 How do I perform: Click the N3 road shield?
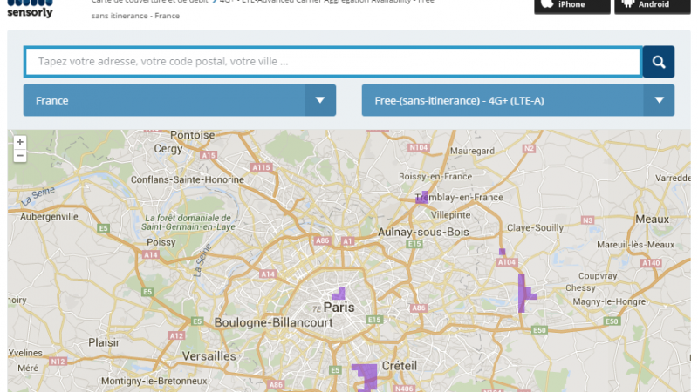tap(587, 220)
